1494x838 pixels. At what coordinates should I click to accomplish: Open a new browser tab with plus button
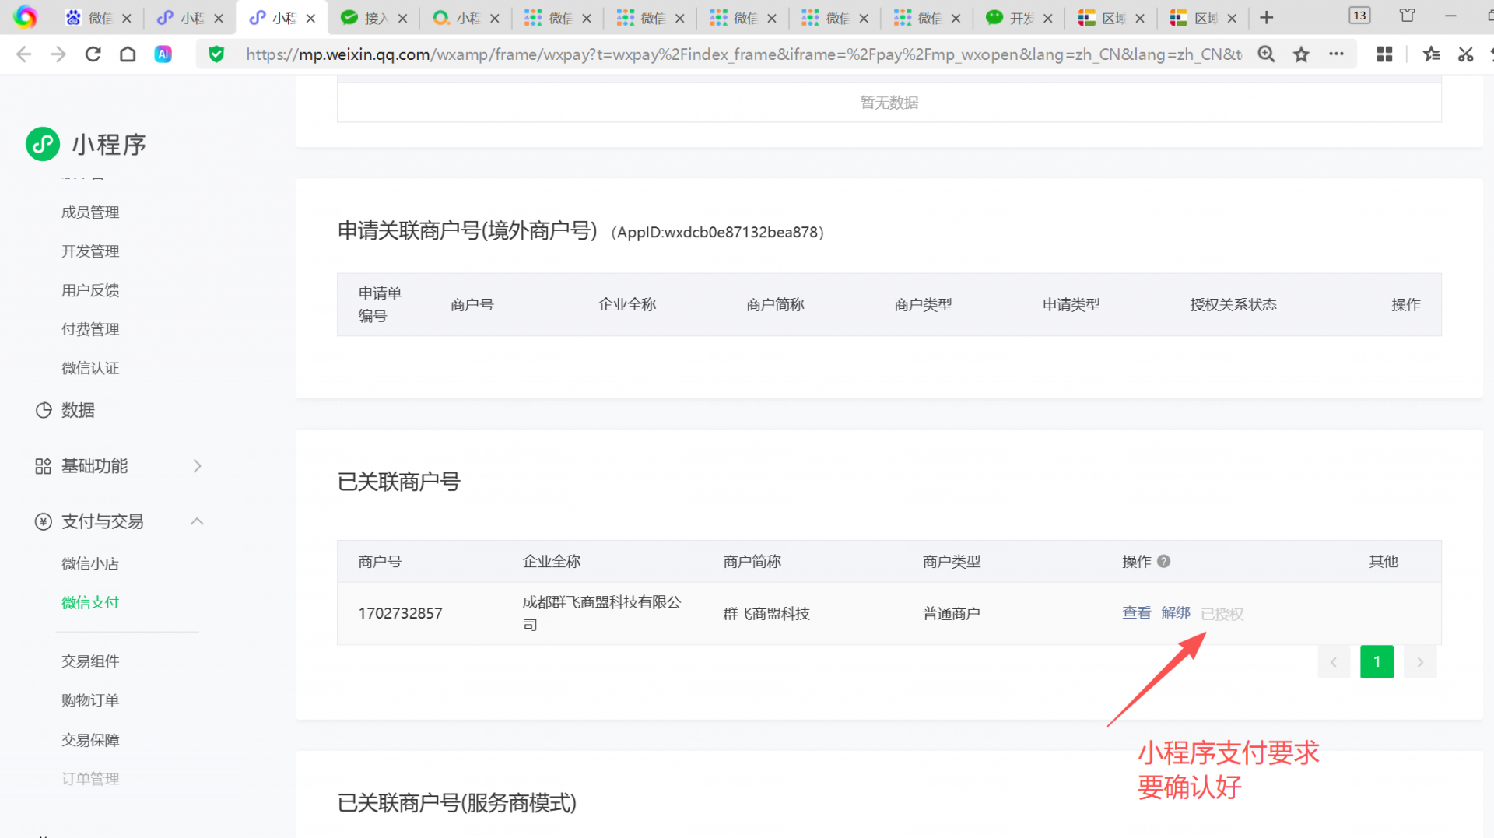point(1267,17)
